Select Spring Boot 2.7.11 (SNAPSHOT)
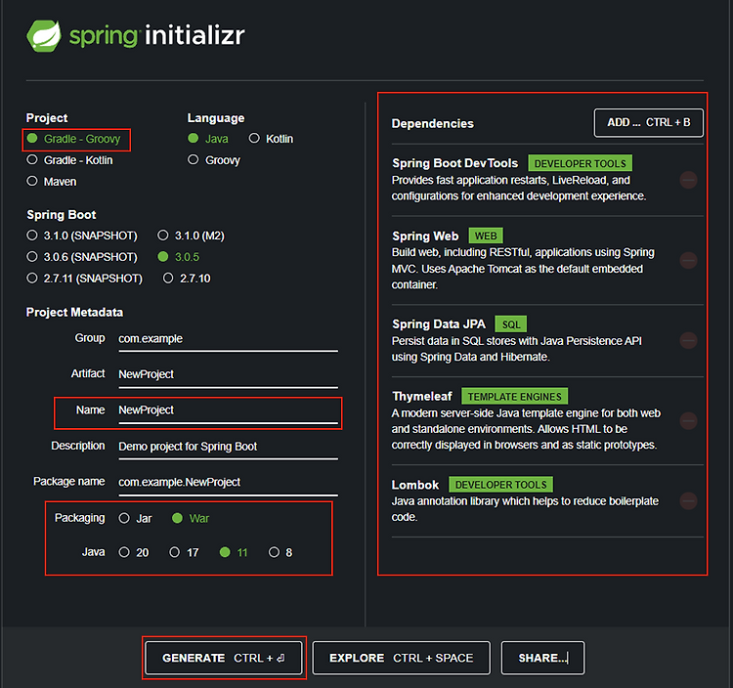The image size is (733, 688). pyautogui.click(x=84, y=279)
